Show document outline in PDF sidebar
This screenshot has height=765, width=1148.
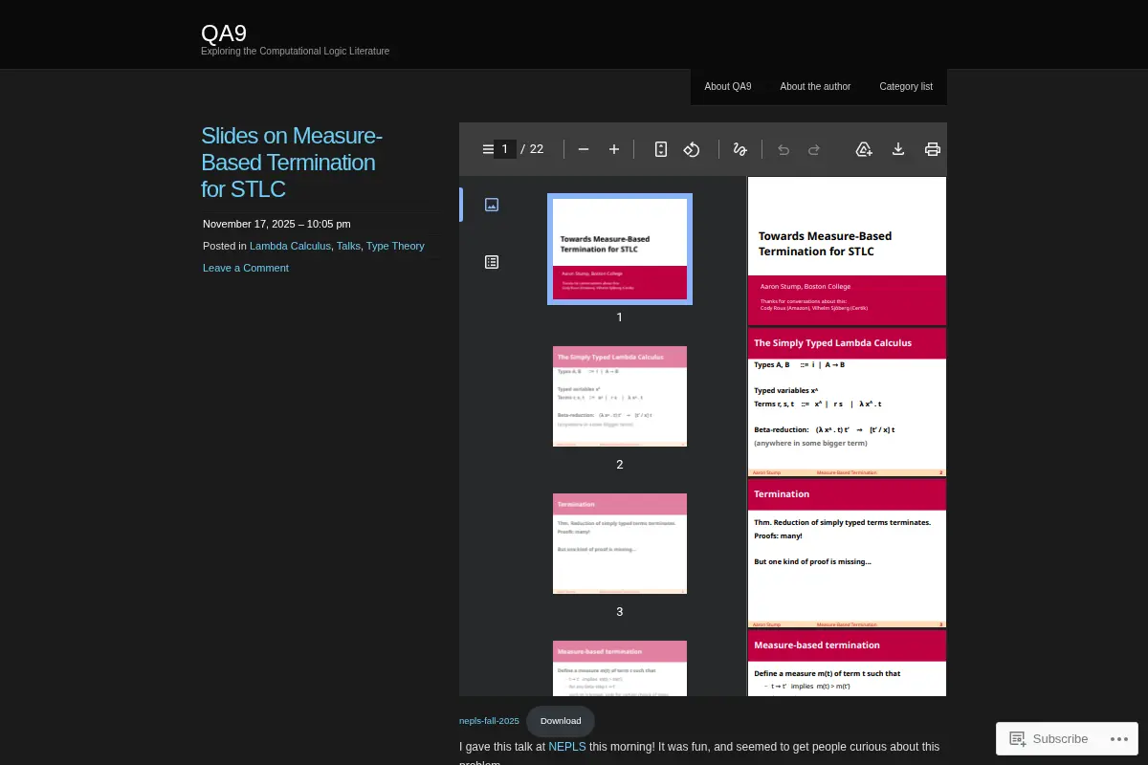tap(492, 262)
